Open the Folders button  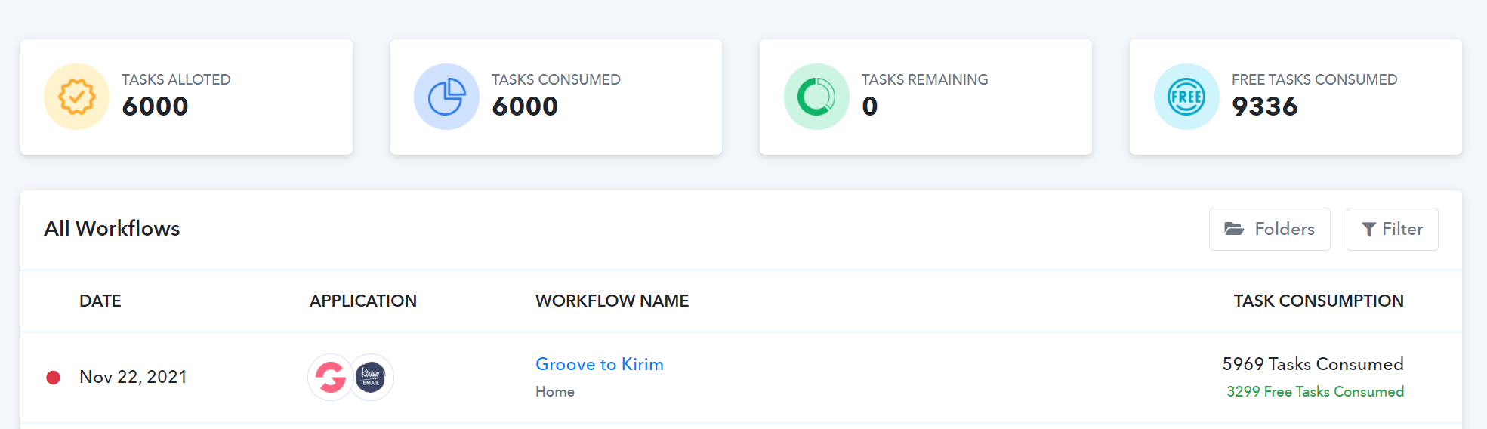(x=1270, y=229)
